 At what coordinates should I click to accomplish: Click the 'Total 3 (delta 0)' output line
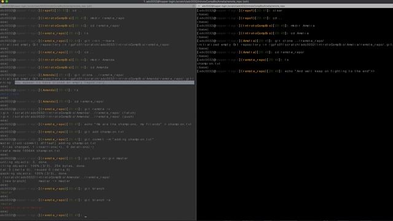pos(36,169)
